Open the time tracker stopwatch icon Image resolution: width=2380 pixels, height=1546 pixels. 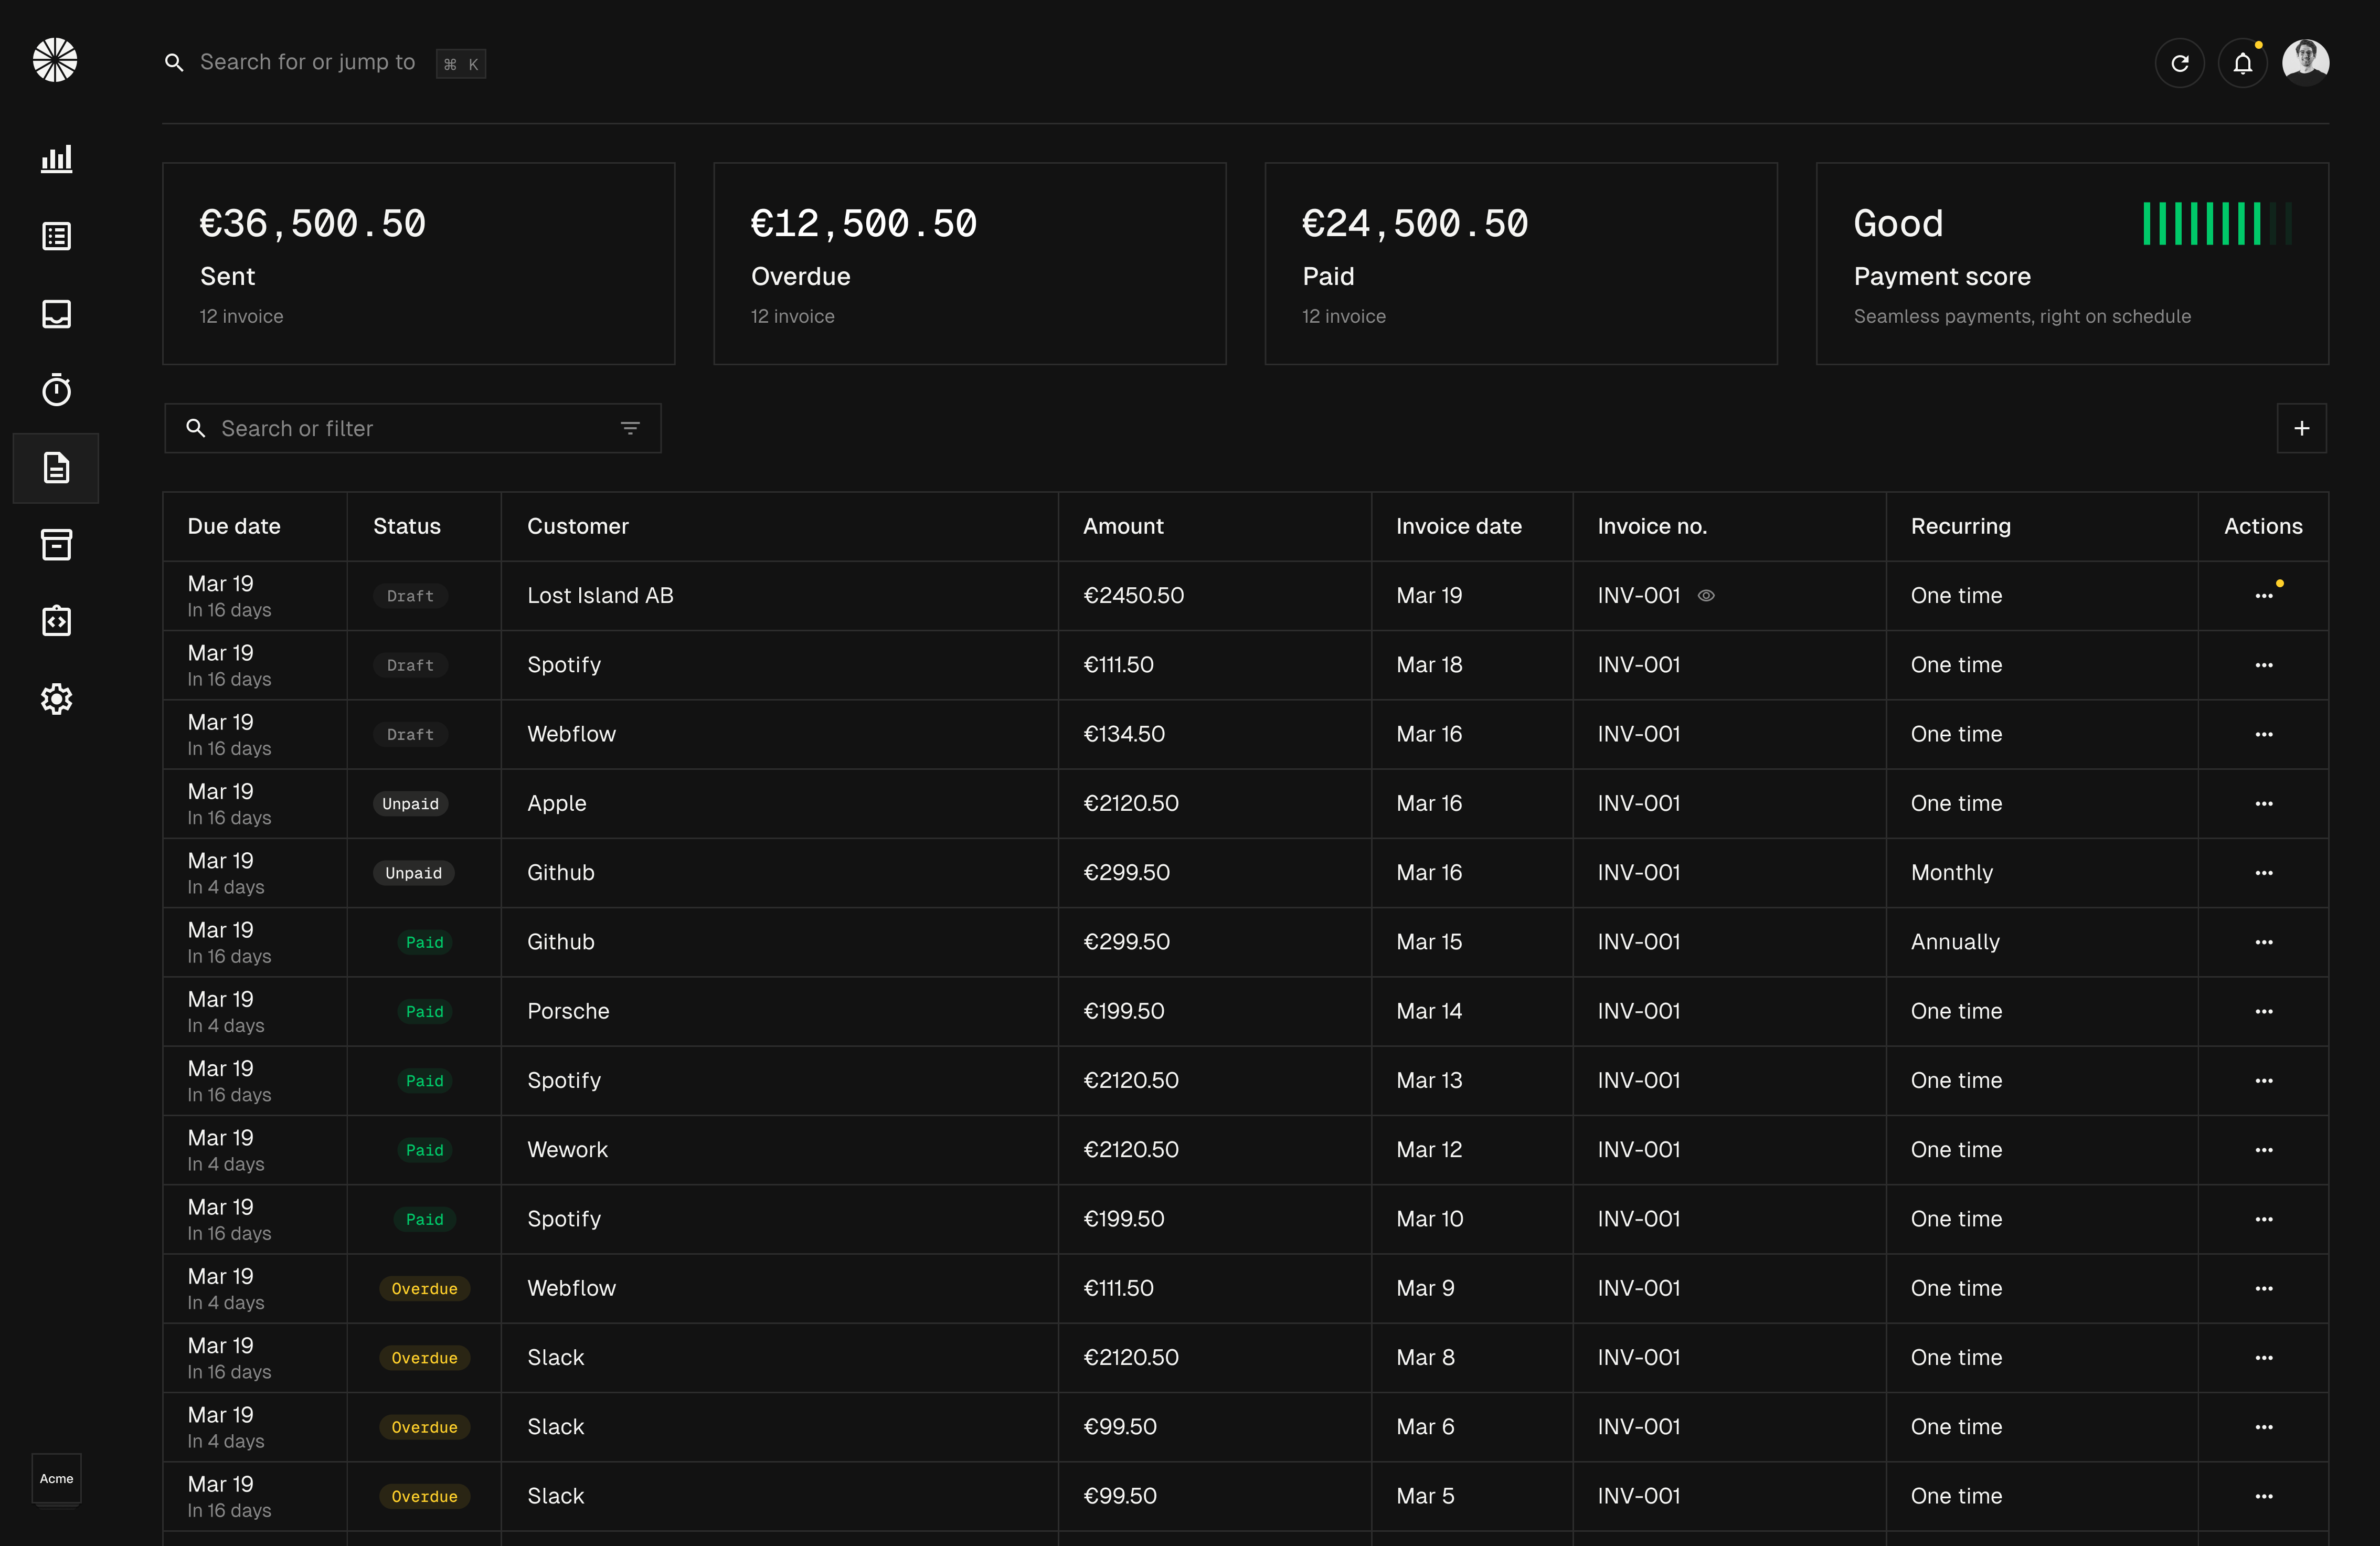point(56,390)
